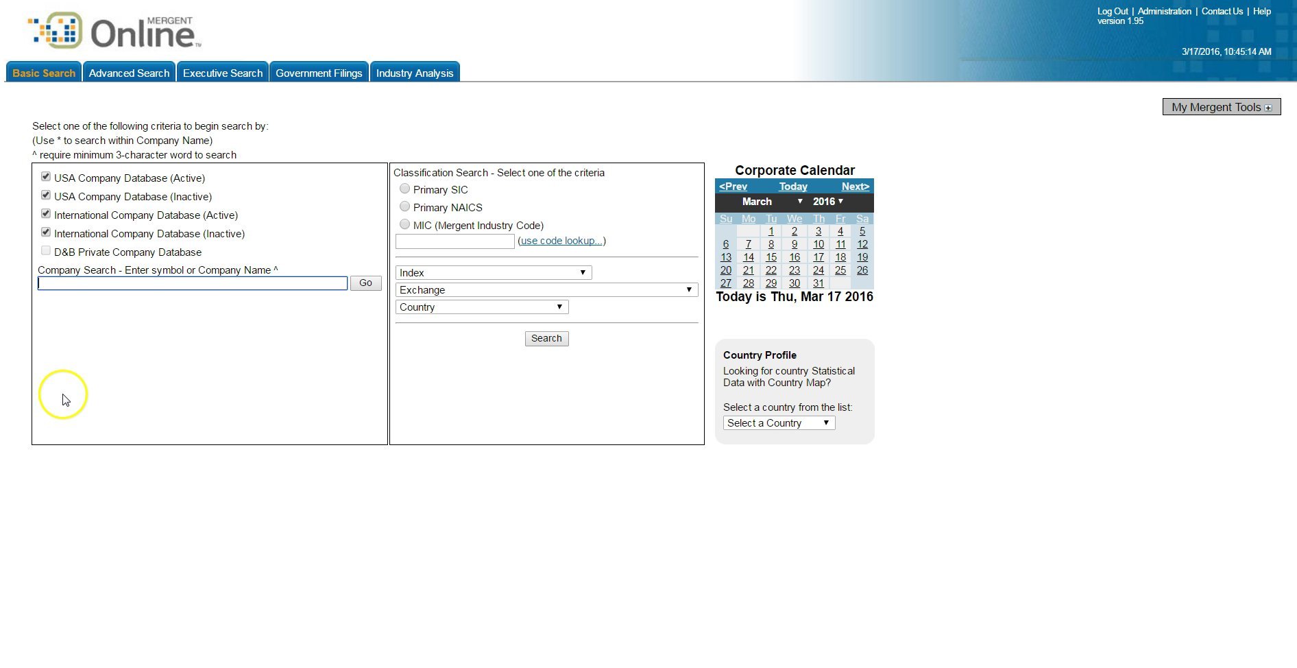Screen dimensions: 1297x668
Task: Open the calendar year dropdown showing 2016
Action: tap(827, 202)
